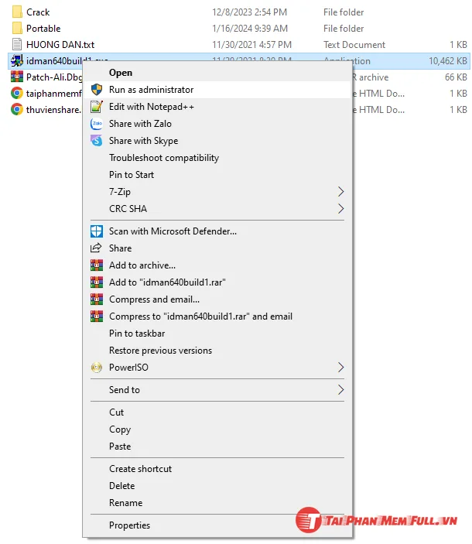Click the shield icon for Run as administrator
Image resolution: width=472 pixels, height=544 pixels.
tap(97, 90)
